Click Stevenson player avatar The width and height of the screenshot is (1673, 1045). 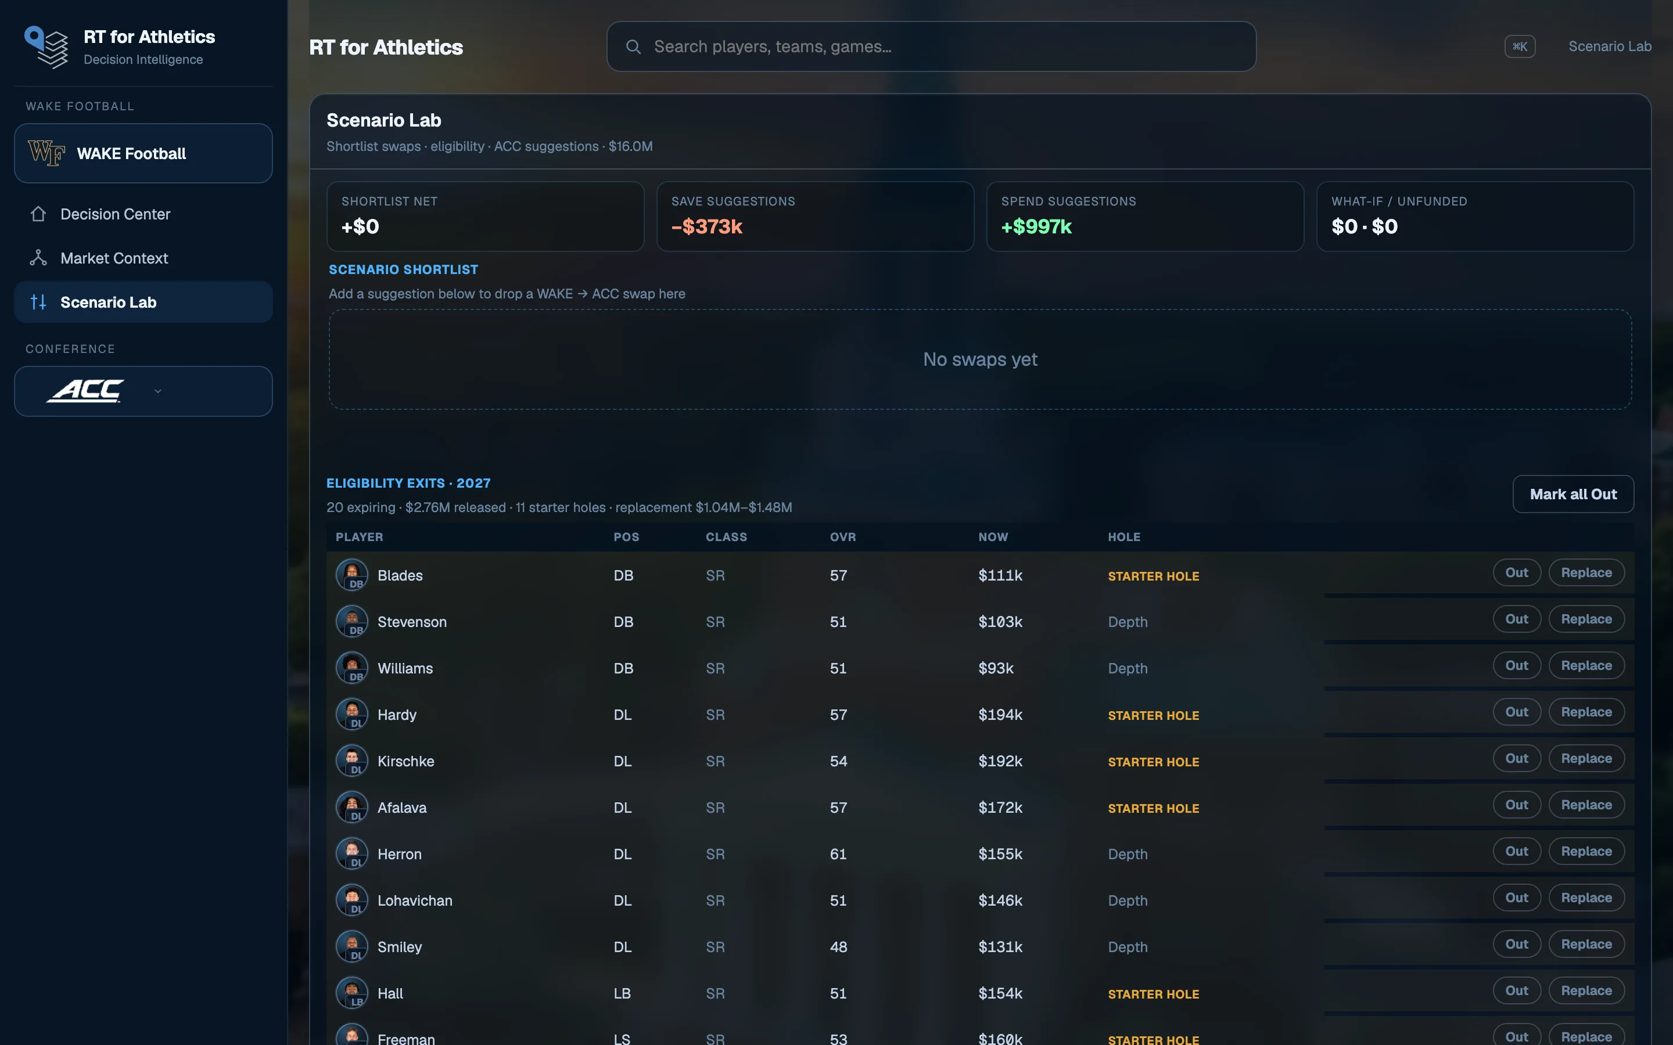pos(352,621)
